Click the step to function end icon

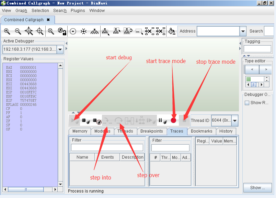140,120
